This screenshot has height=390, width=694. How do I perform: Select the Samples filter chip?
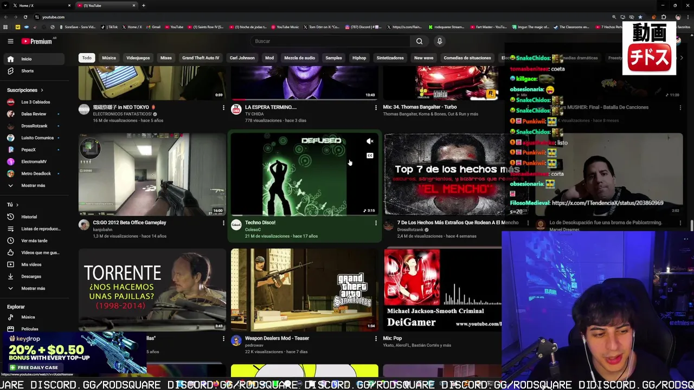[x=333, y=58]
